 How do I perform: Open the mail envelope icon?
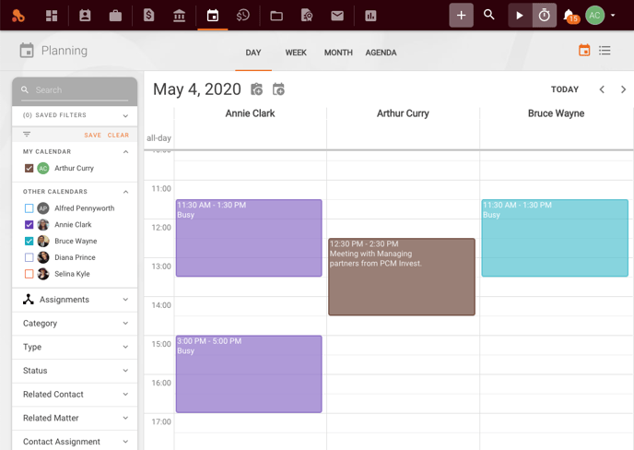pos(337,16)
